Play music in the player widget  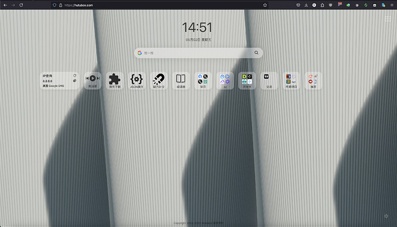pyautogui.click(x=93, y=78)
